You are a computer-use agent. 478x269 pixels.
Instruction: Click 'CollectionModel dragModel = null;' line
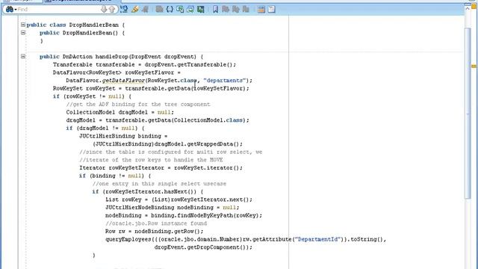coord(119,112)
